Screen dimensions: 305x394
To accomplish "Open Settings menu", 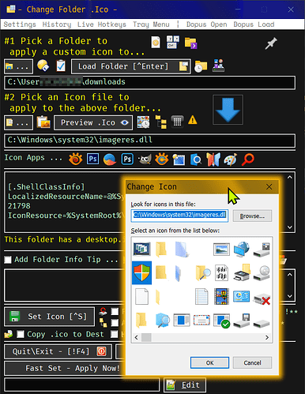I will coord(20,24).
